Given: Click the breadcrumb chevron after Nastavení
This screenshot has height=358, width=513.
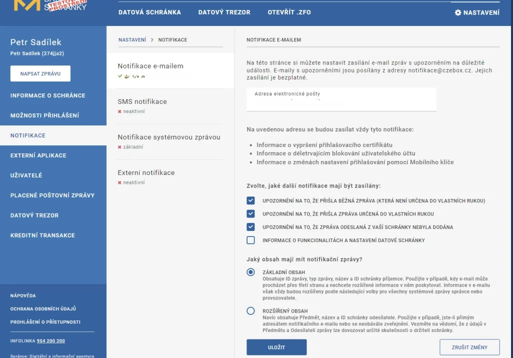Looking at the screenshot, I should tap(152, 40).
